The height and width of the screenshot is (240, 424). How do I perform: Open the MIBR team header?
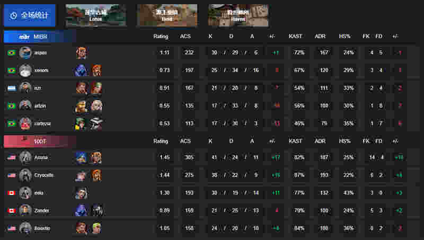click(40, 37)
